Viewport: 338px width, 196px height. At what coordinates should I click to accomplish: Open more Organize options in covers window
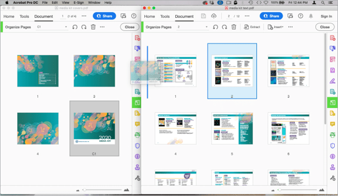(x=102, y=27)
